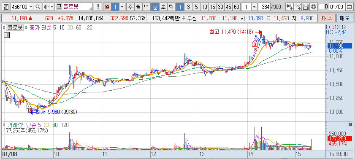Click the bar count field 384

pyautogui.click(x=264, y=7)
